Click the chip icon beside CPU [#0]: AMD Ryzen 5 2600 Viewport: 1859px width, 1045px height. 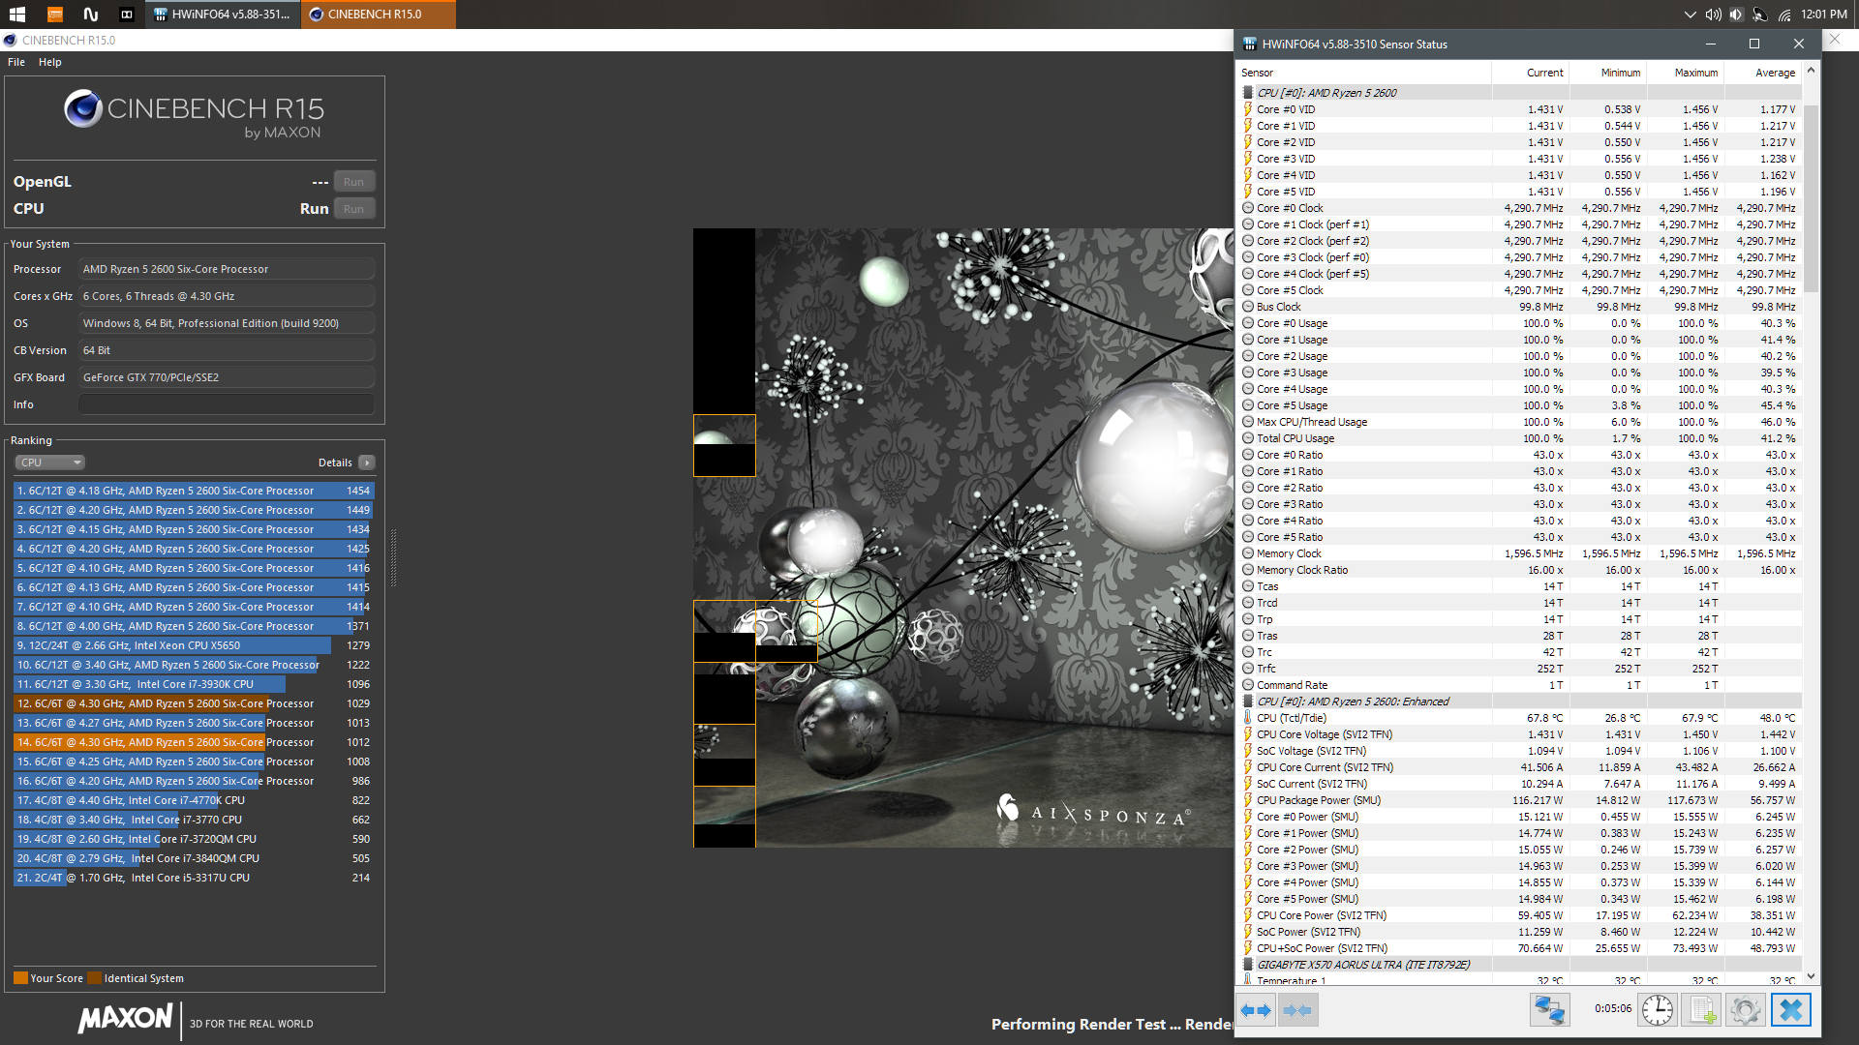tap(1248, 93)
